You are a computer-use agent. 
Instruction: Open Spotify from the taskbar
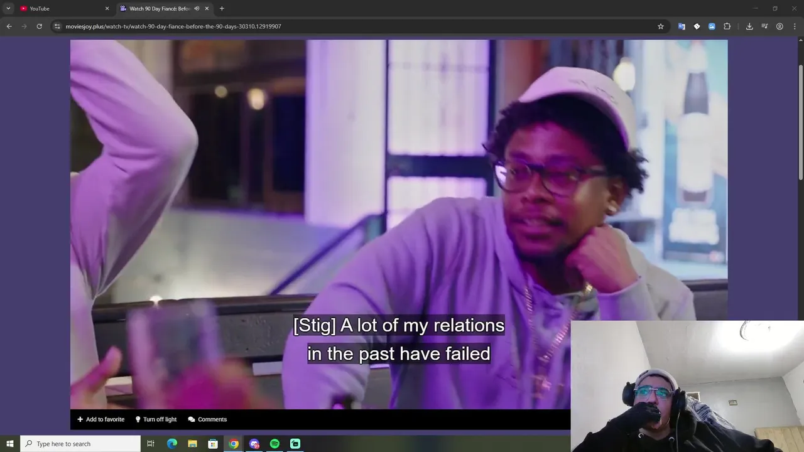tap(274, 444)
